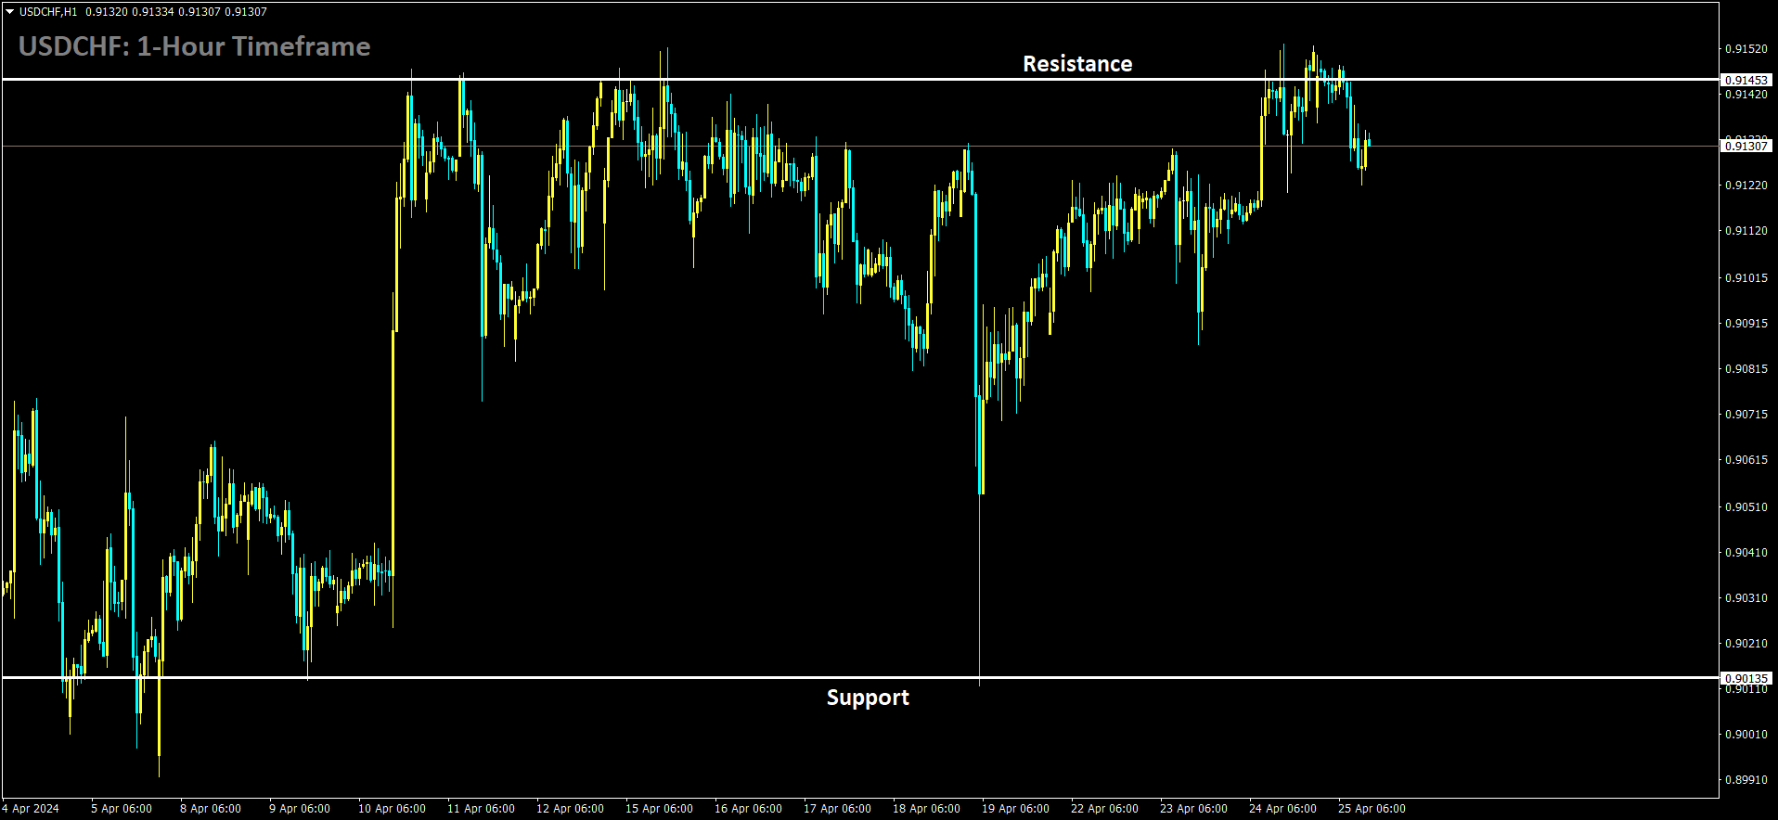Click the '10 Apr 06:00' time label
Image resolution: width=1778 pixels, height=820 pixels.
[x=392, y=809]
